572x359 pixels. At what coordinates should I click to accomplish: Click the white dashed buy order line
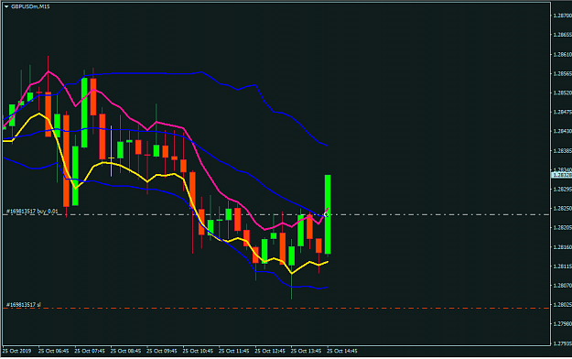pyautogui.click(x=276, y=214)
